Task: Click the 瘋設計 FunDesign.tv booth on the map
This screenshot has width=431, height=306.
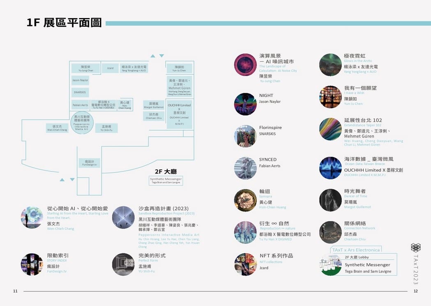Action: tap(89, 163)
